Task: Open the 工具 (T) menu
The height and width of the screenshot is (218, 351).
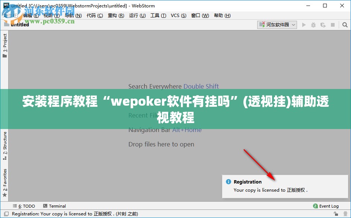Action: 158,15
